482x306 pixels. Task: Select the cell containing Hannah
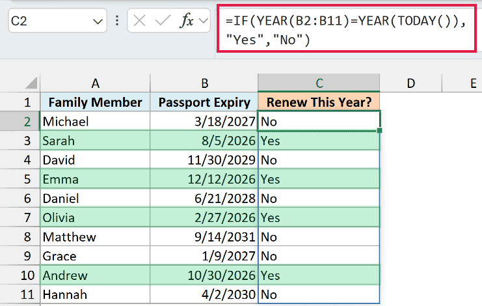click(x=95, y=294)
